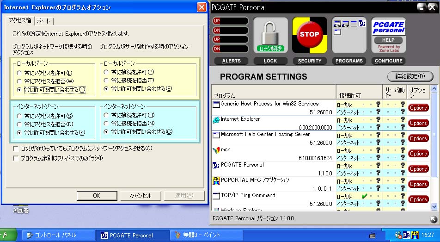Click the 接続許可 column header
Screen dimensions: 440x242
point(359,92)
